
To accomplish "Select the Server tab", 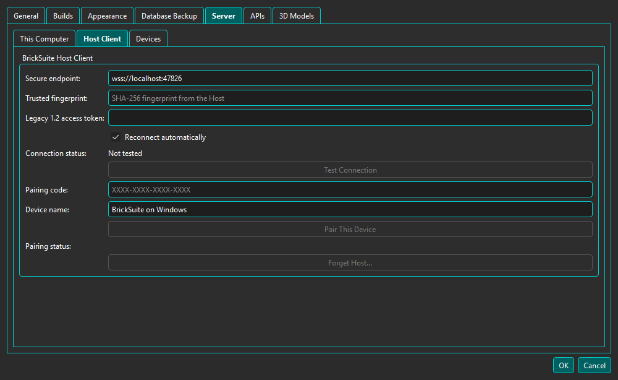I will 224,16.
